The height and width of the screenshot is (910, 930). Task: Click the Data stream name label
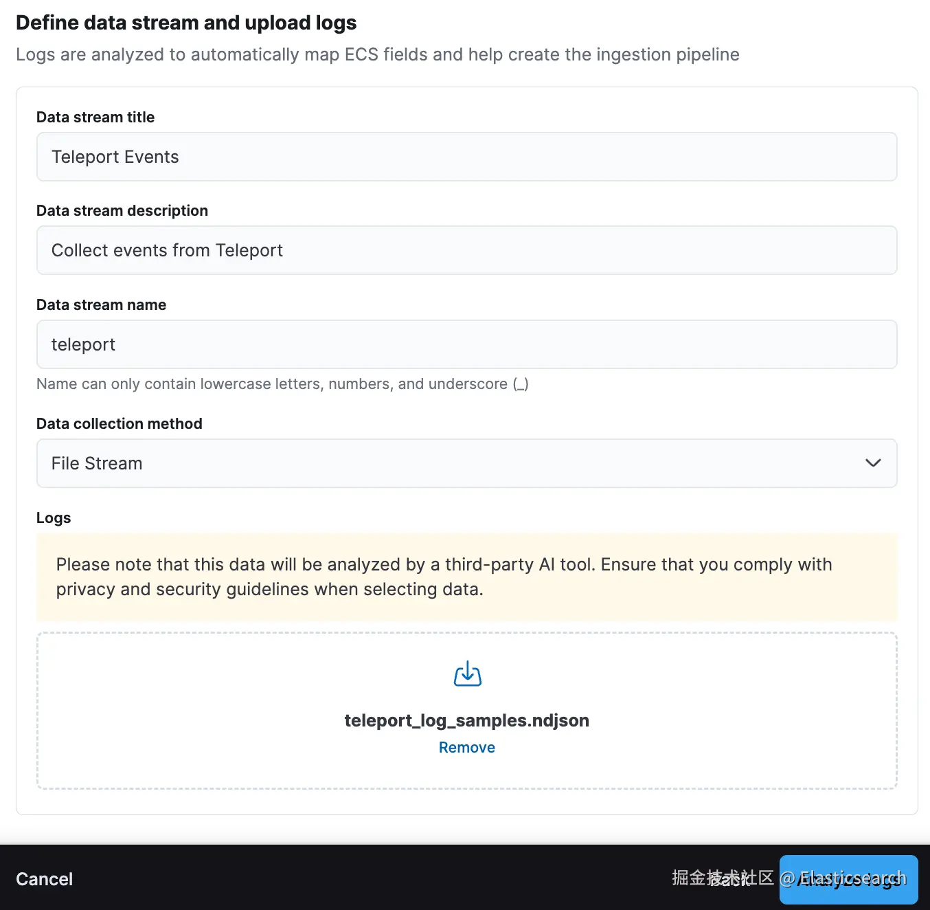tap(102, 304)
